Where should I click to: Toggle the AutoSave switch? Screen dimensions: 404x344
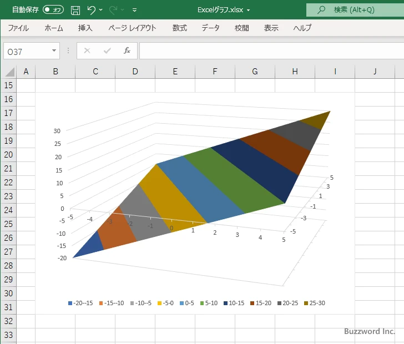coord(53,10)
